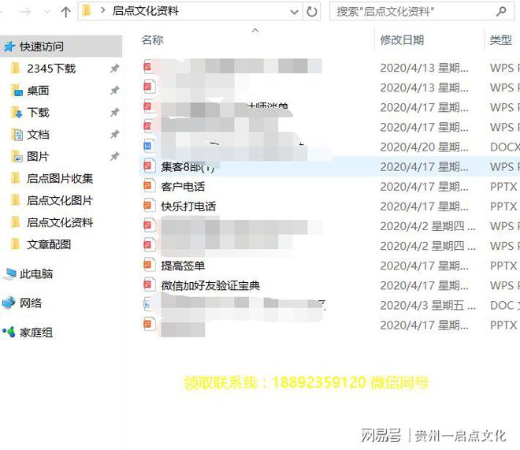Sort files by 修改日期 column header

402,40
